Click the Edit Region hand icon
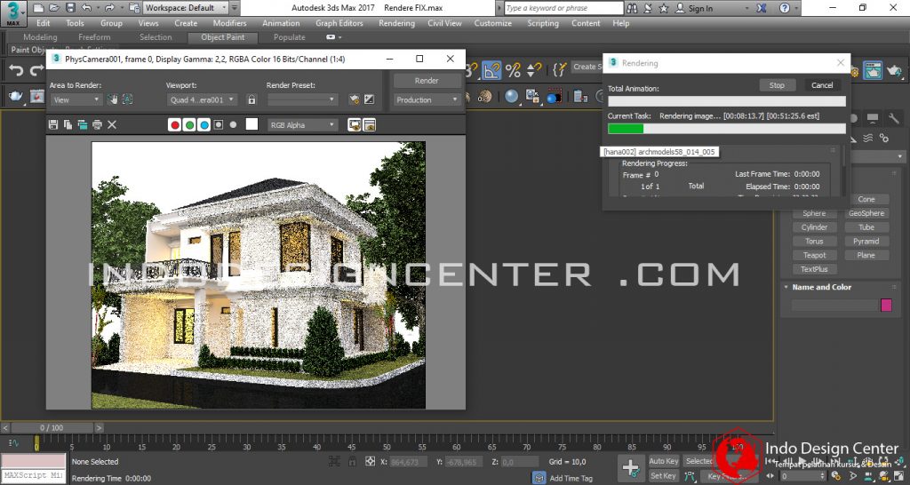Screen dimensions: 910x485 (x=113, y=99)
